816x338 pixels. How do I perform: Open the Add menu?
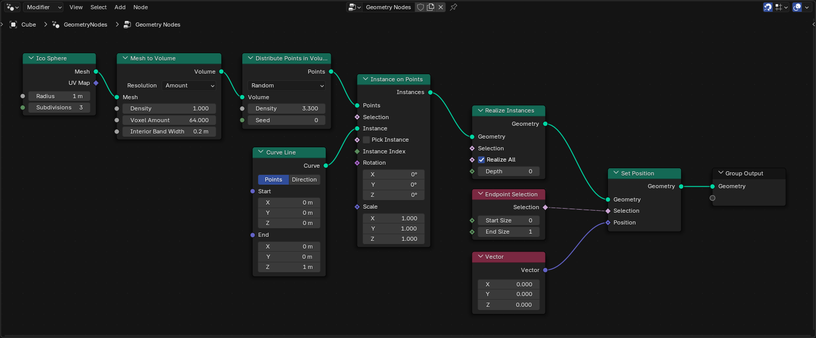point(120,7)
